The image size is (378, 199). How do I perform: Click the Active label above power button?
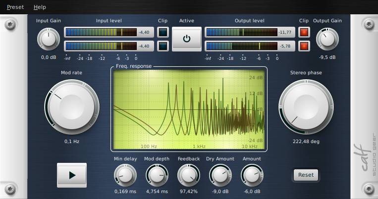click(187, 21)
